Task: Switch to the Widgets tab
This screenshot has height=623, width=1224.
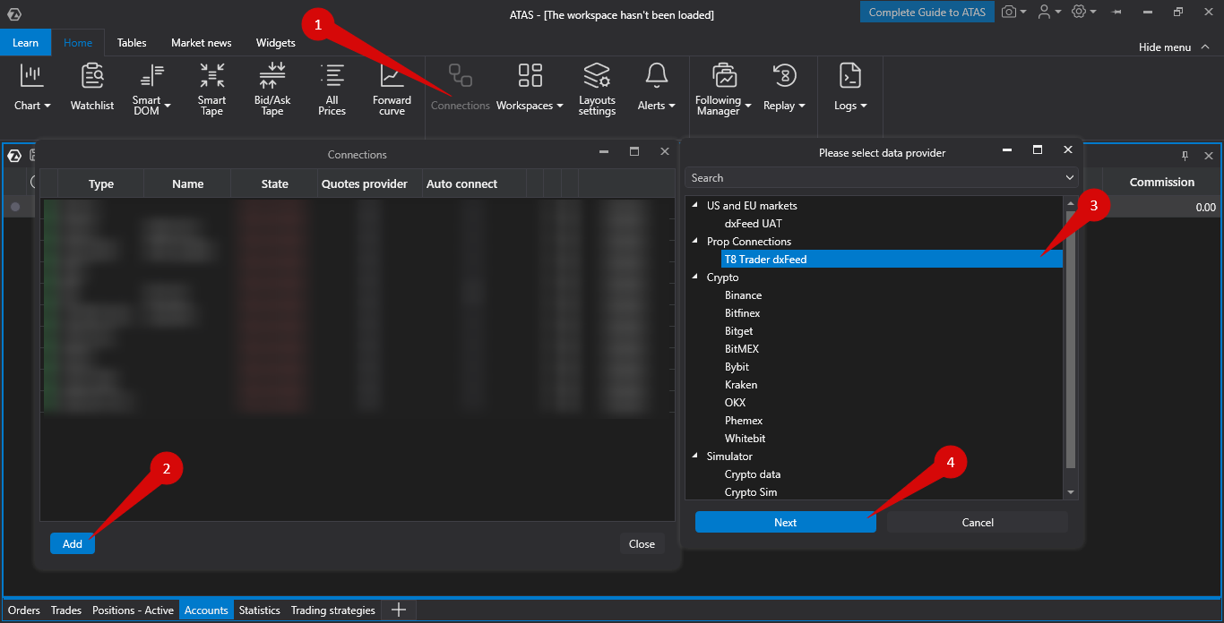Action: (276, 42)
